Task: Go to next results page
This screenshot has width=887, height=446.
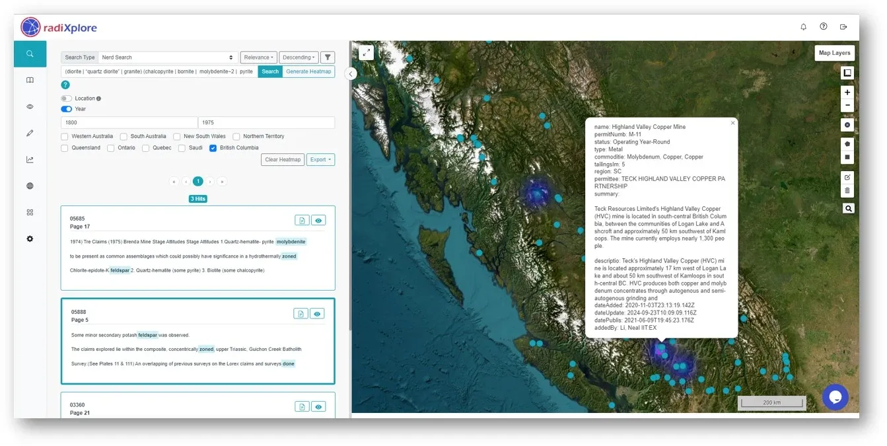Action: [210, 181]
